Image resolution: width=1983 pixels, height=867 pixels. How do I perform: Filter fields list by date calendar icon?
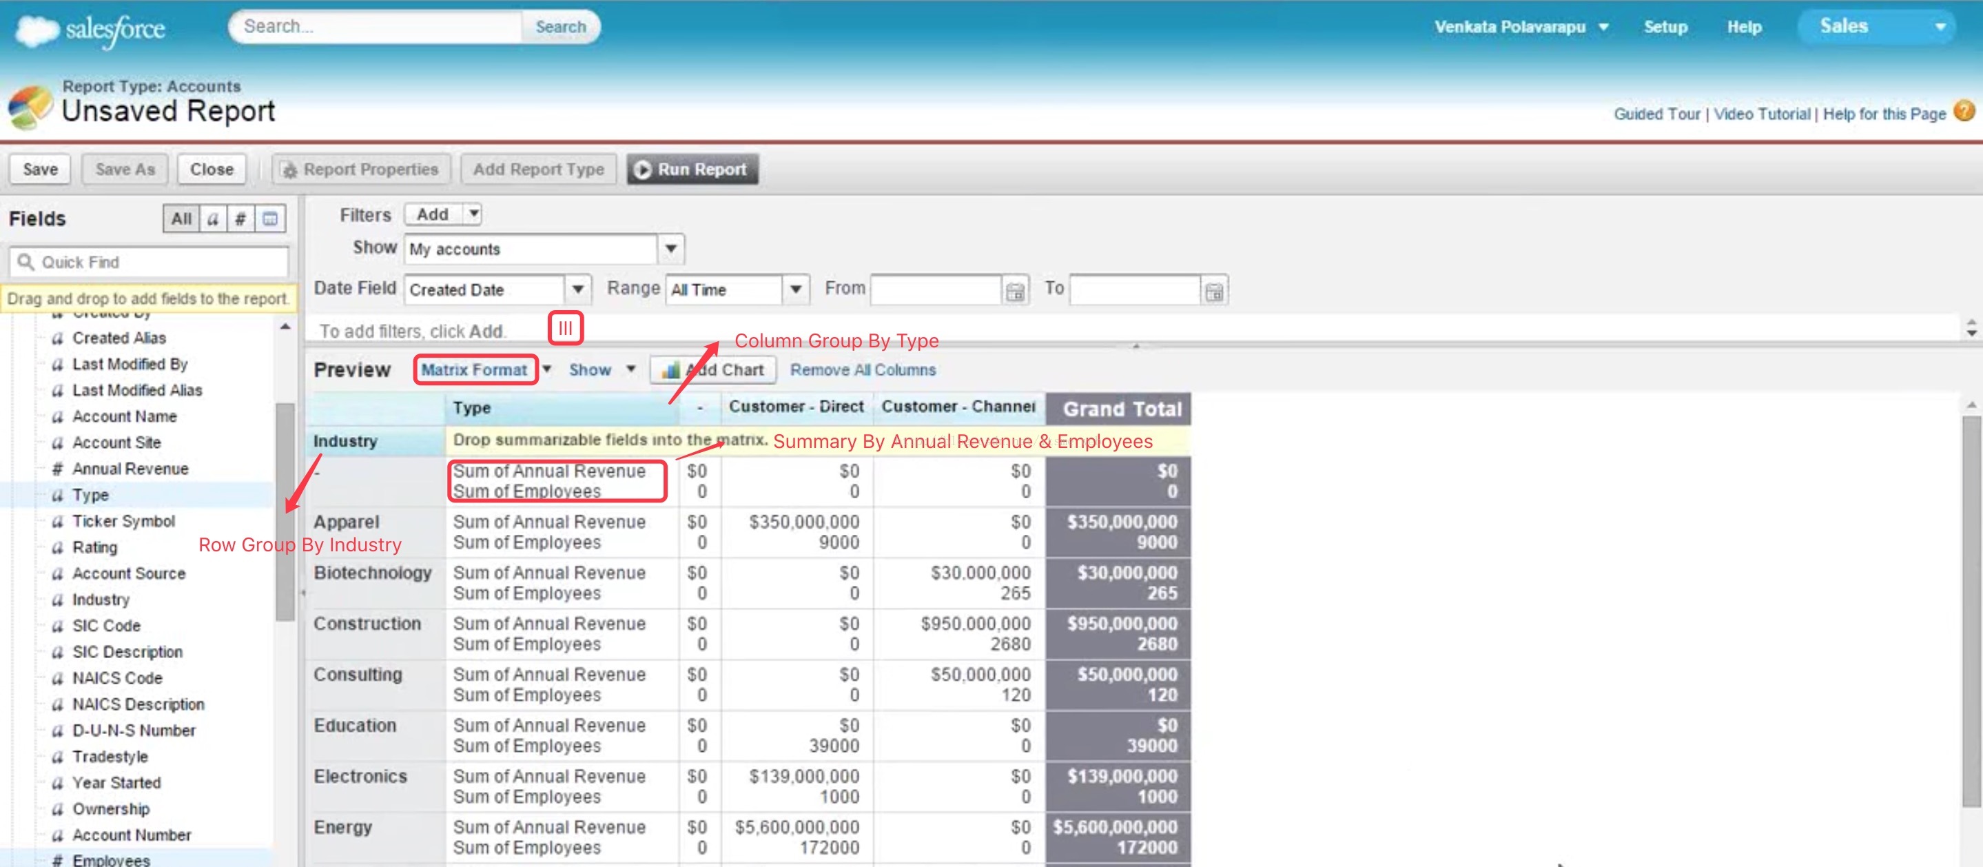pyautogui.click(x=269, y=218)
